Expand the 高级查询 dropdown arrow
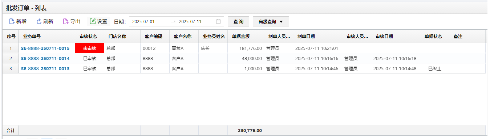This screenshot has width=490, height=139. point(281,22)
